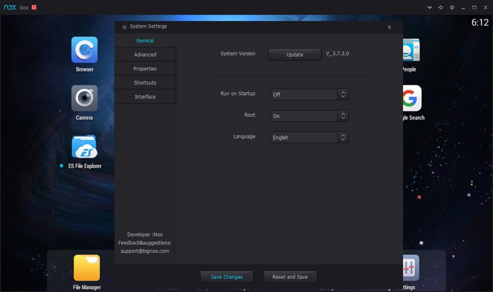Switch to the Advanced tab
This screenshot has width=493, height=292.
[145, 54]
